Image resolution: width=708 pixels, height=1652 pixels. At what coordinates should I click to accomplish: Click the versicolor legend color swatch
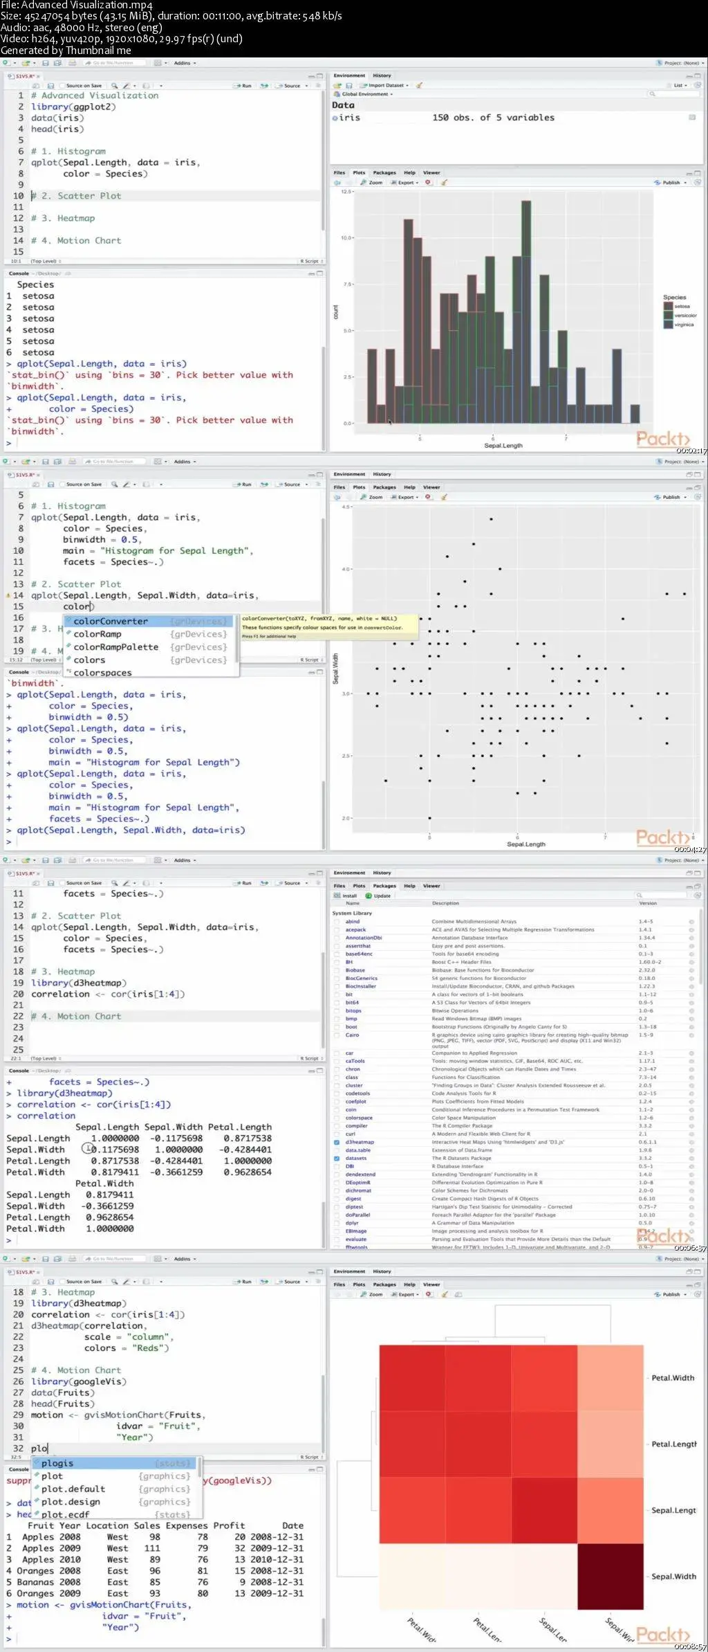669,315
